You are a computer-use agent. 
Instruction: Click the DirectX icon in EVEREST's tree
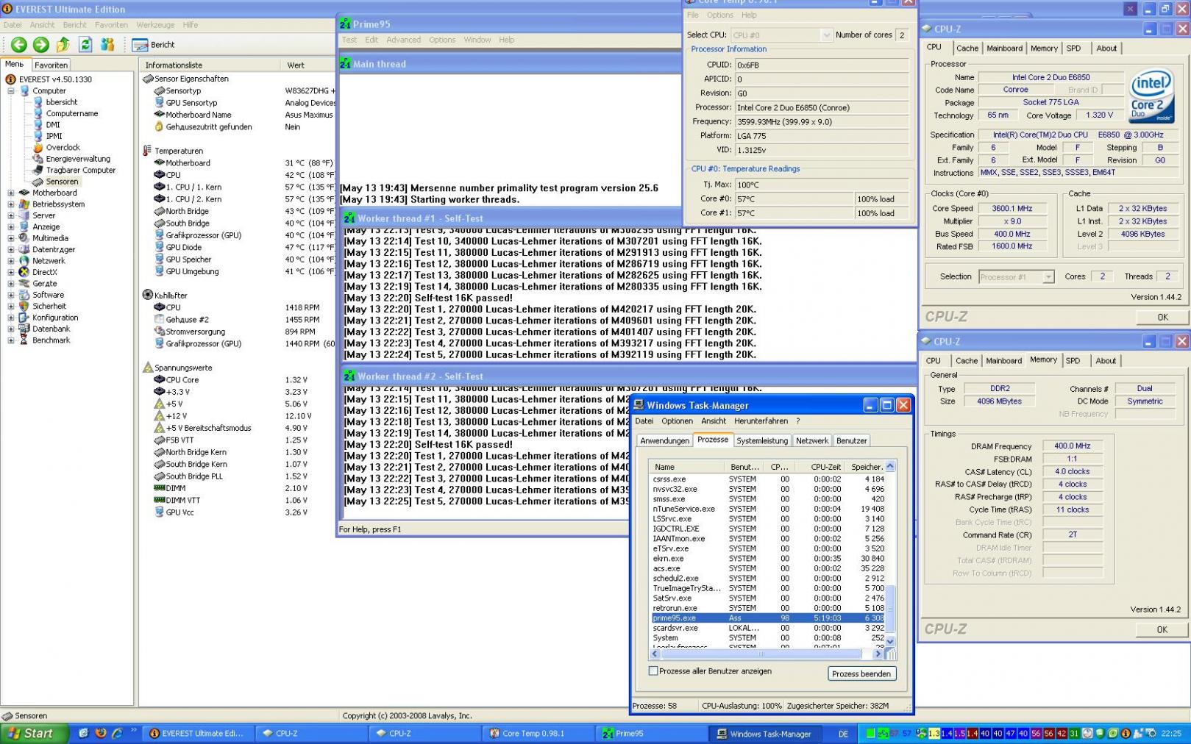24,272
